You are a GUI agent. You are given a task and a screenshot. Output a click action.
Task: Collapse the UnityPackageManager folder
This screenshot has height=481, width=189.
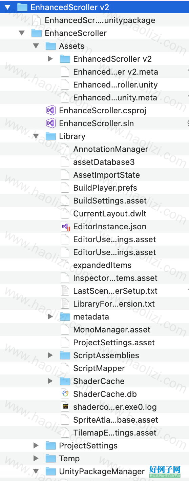[x=36, y=471]
